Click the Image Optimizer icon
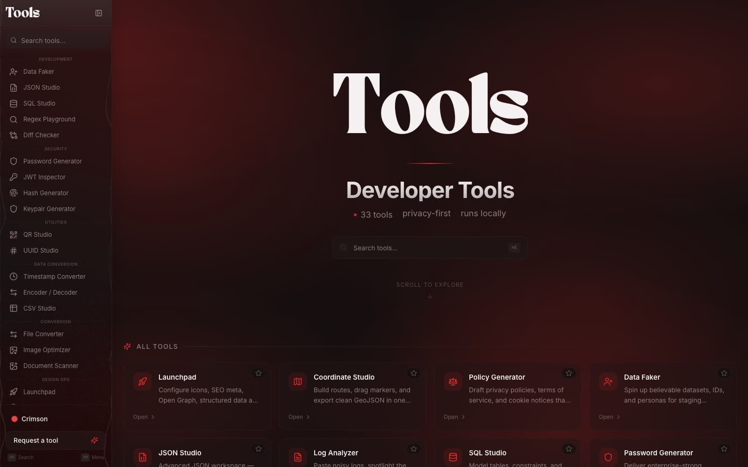 [14, 350]
